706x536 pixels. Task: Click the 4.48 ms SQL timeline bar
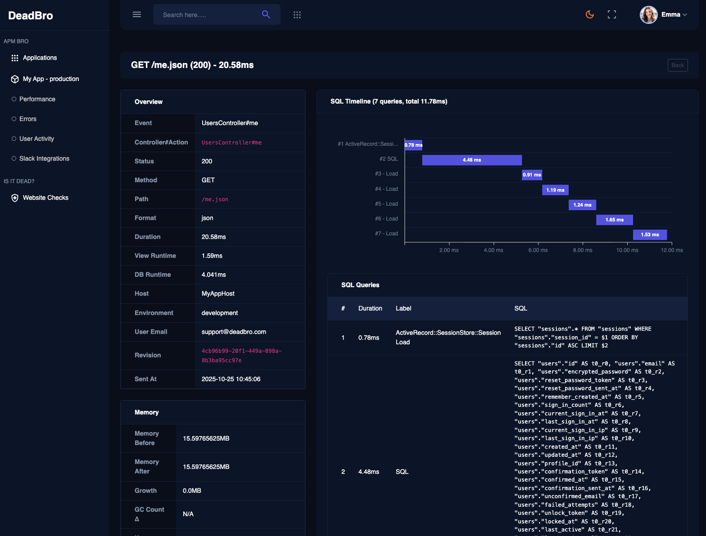pos(471,160)
